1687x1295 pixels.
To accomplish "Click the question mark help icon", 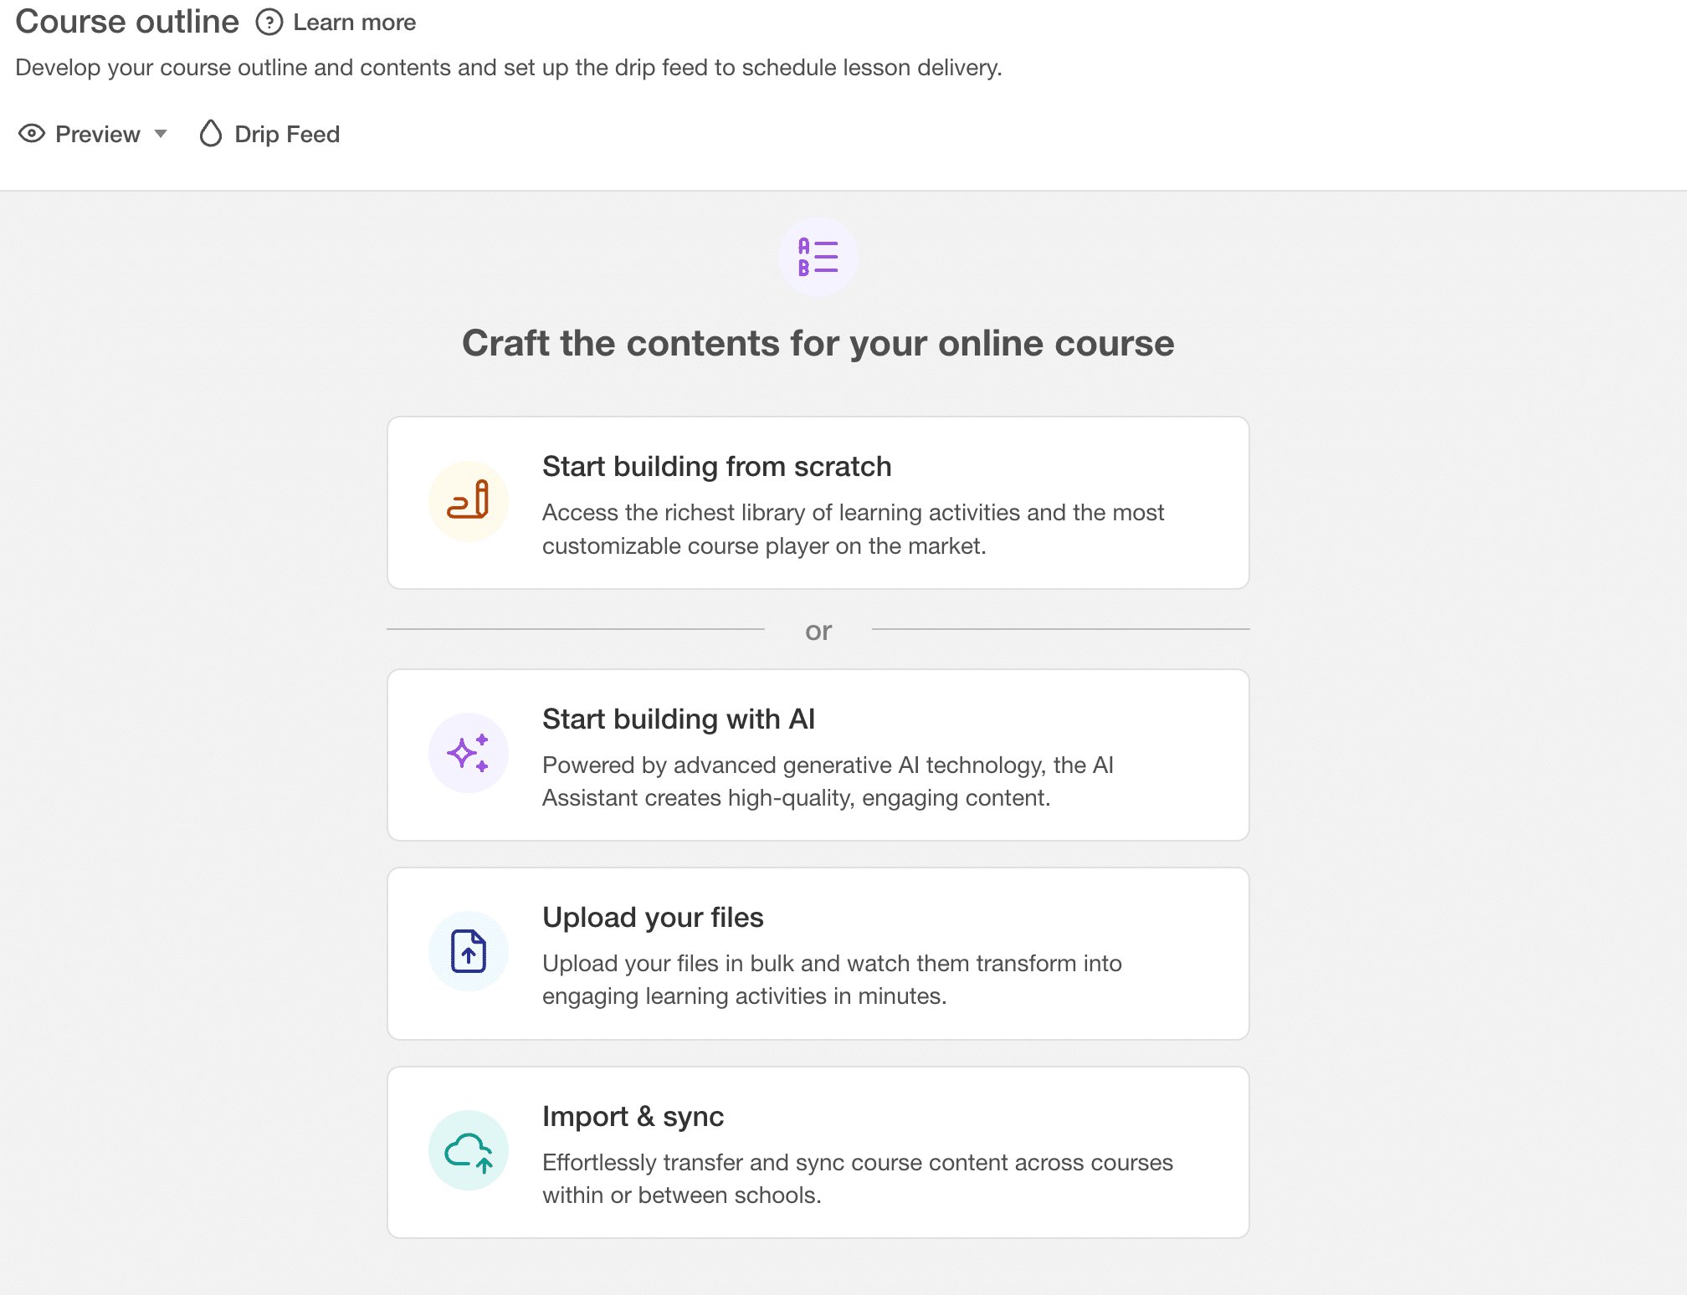I will point(269,23).
